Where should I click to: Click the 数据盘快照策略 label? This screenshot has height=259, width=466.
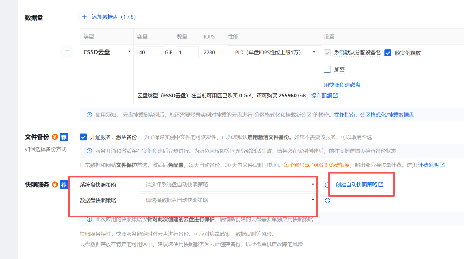(x=98, y=200)
